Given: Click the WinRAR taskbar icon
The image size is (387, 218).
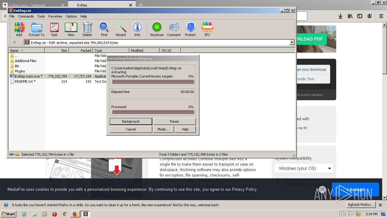Looking at the screenshot, I should pyautogui.click(x=86, y=214).
